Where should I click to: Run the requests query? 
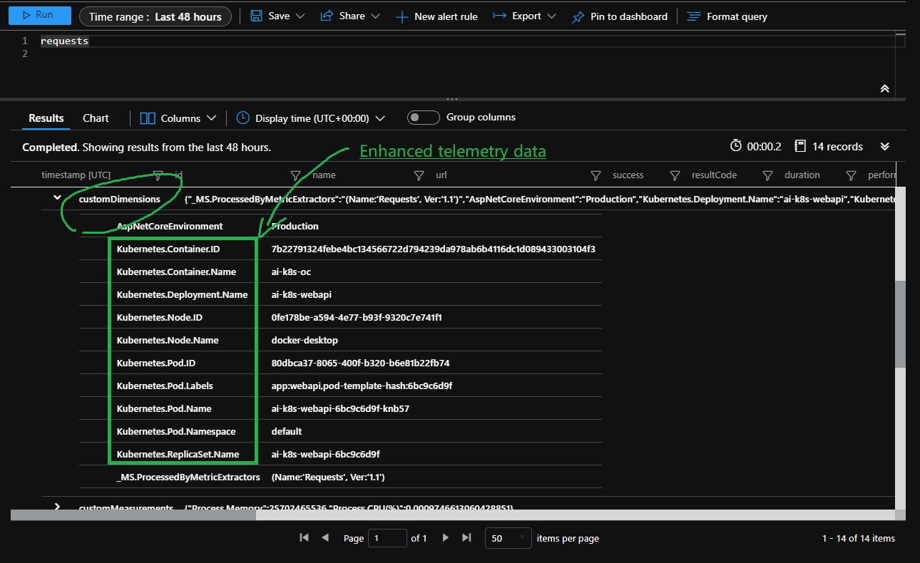tap(39, 15)
